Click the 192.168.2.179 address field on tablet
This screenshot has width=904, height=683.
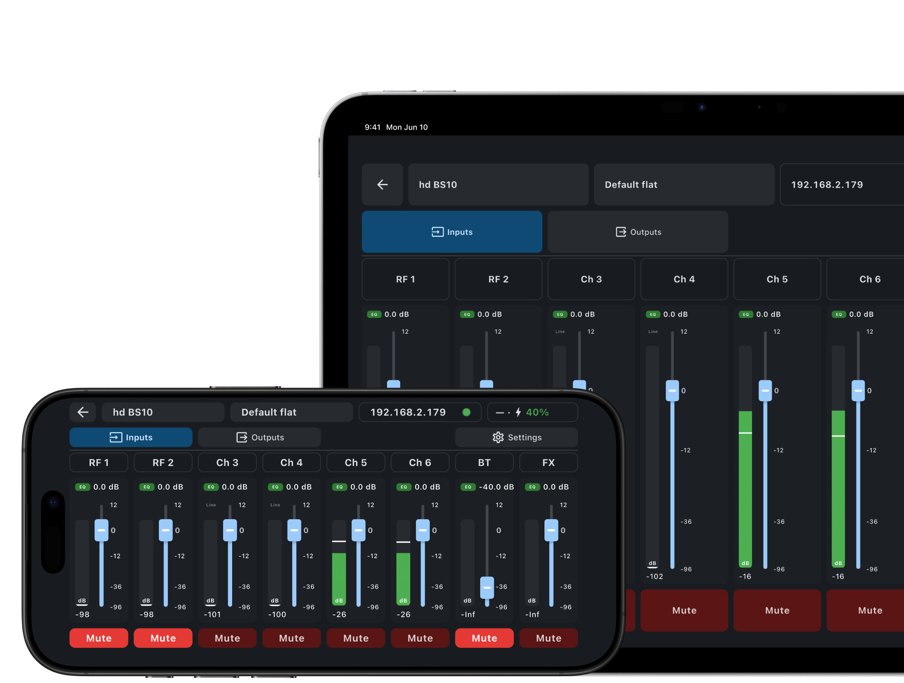[x=842, y=184]
